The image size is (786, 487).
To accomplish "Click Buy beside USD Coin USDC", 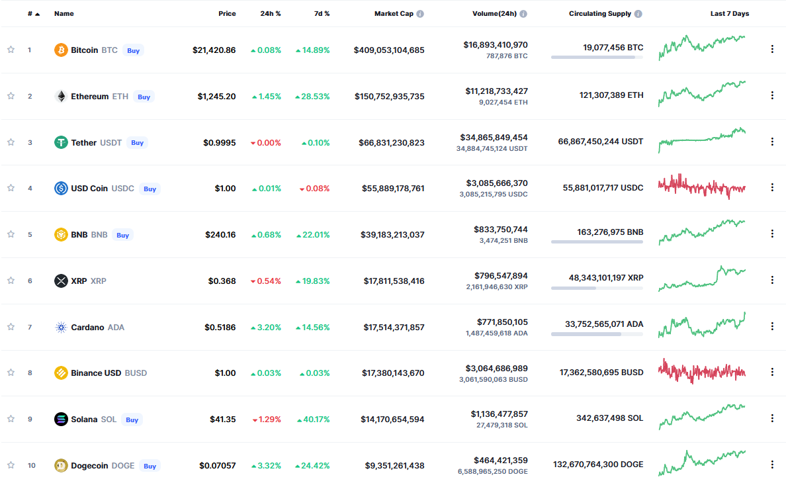I will 150,189.
